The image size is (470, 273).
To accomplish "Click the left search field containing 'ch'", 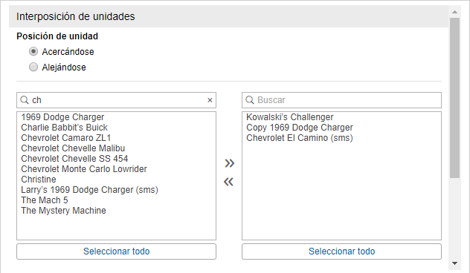I will click(116, 100).
